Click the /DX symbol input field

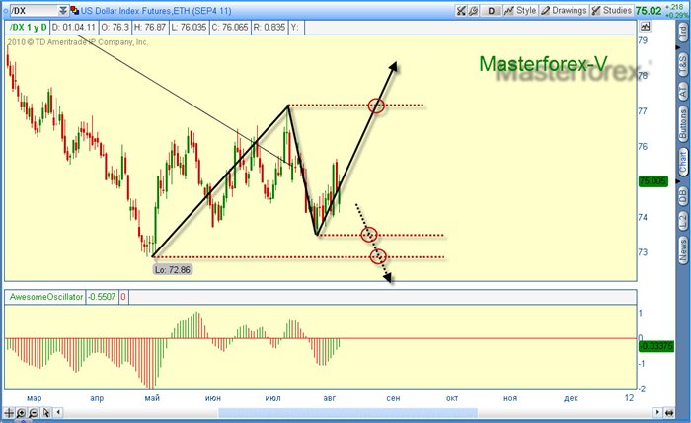(x=33, y=11)
